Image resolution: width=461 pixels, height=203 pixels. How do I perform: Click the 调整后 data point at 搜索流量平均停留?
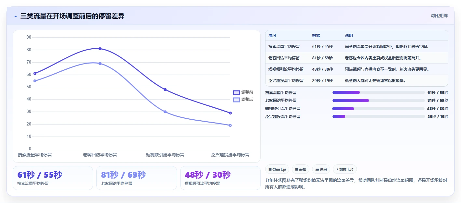click(35, 81)
